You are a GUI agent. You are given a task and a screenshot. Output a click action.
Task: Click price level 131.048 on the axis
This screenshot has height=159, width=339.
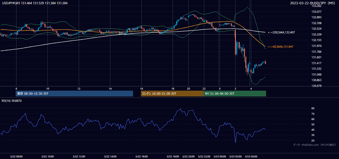[316, 74]
